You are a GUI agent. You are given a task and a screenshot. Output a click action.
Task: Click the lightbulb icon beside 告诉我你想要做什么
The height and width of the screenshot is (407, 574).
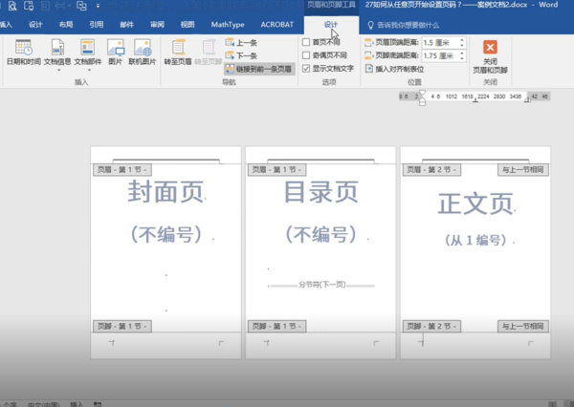click(x=370, y=25)
